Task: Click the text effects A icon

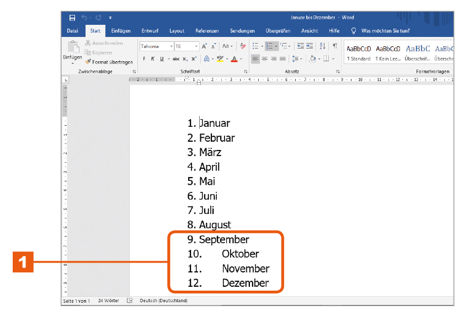Action: point(207,59)
